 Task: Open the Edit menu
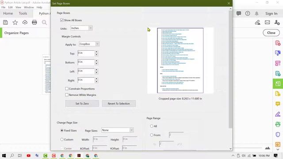(11, 8)
